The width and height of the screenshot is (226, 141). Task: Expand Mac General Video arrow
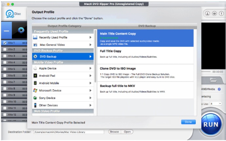(91, 45)
